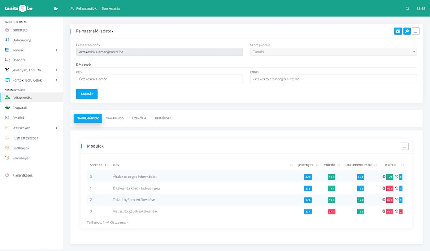Viewport: 430px width, 251px height.
Task: Click the Üzenőfal sidebar item
Action: click(x=19, y=60)
